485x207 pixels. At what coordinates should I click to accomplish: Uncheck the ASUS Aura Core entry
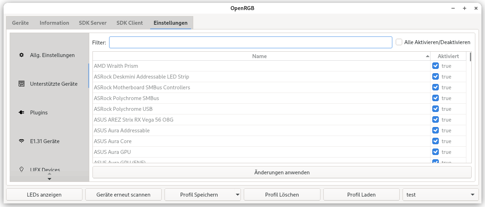pyautogui.click(x=436, y=141)
